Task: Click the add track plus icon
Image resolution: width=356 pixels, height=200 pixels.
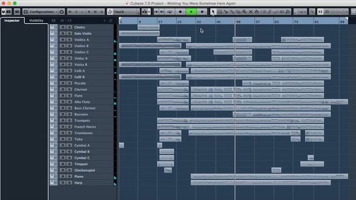Action: pyautogui.click(x=105, y=21)
